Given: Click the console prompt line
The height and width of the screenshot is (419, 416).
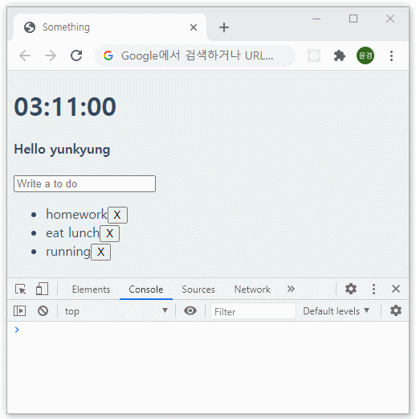Looking at the screenshot, I should (x=208, y=330).
